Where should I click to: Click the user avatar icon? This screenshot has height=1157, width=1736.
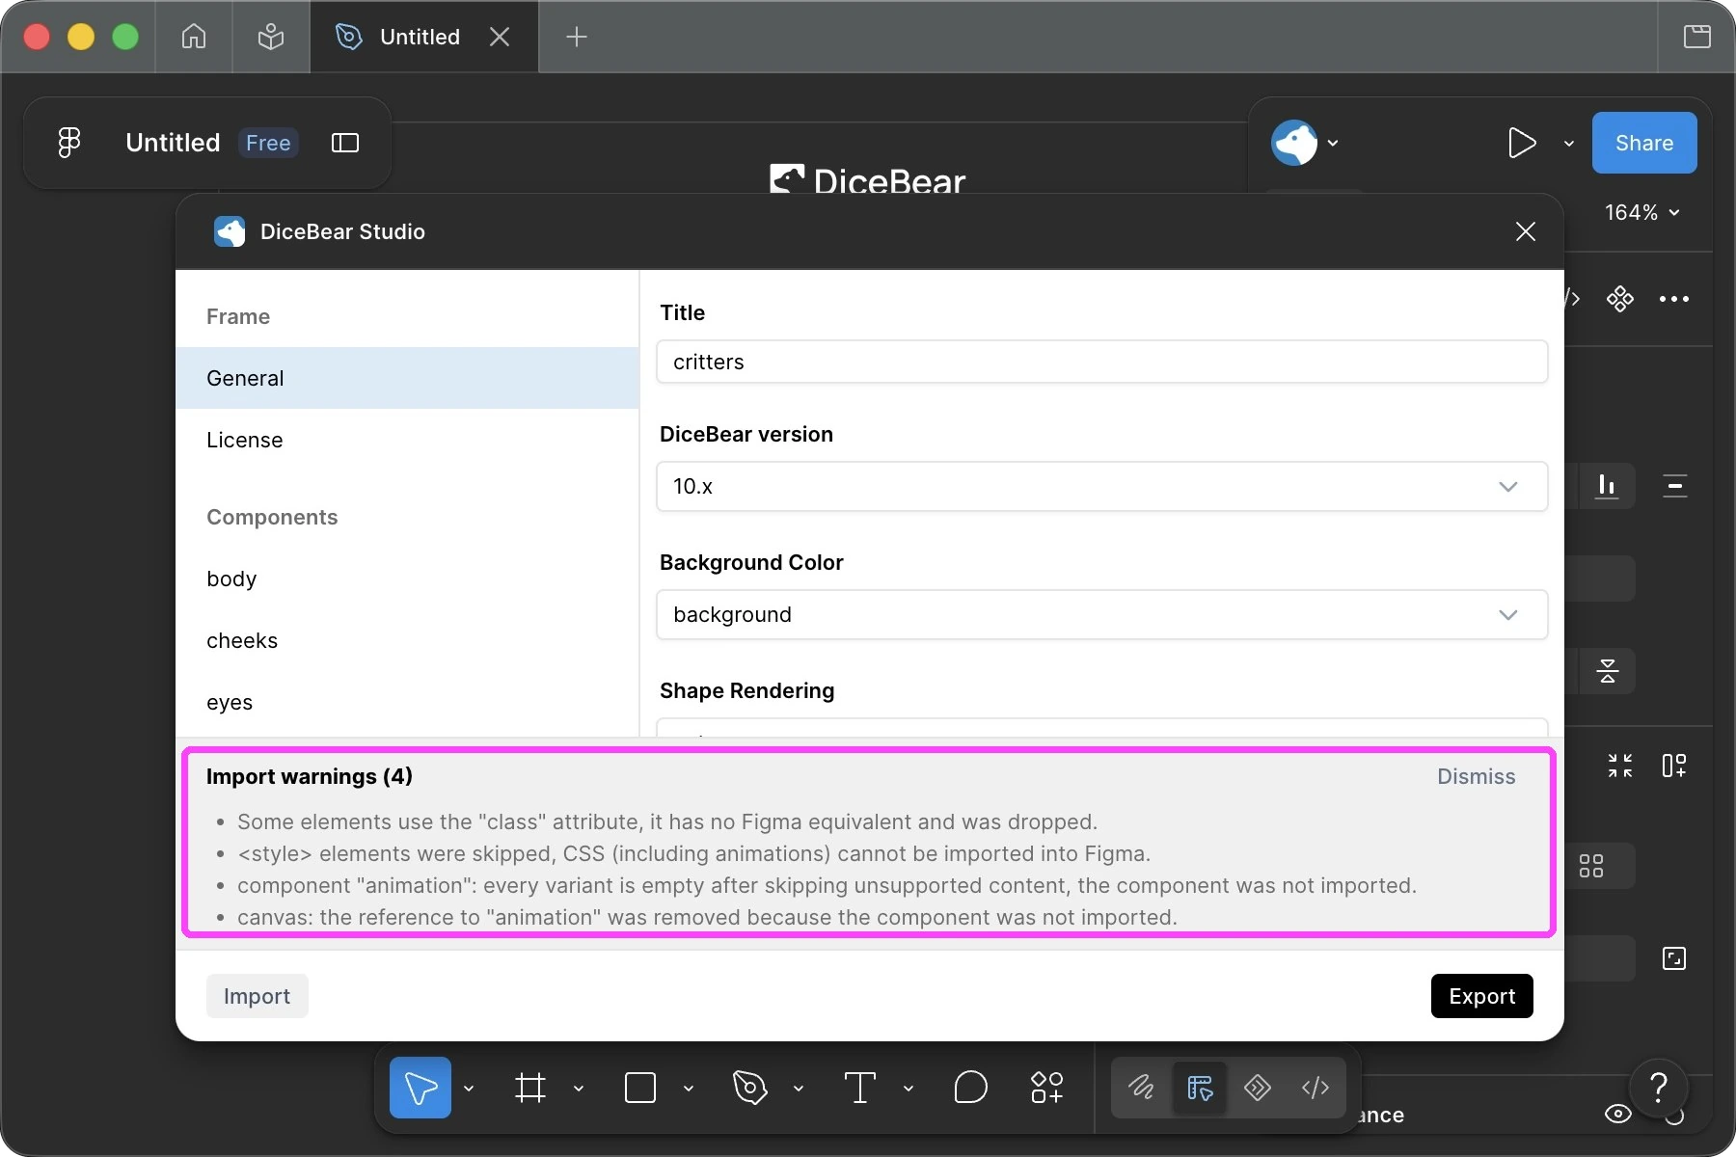point(1294,143)
